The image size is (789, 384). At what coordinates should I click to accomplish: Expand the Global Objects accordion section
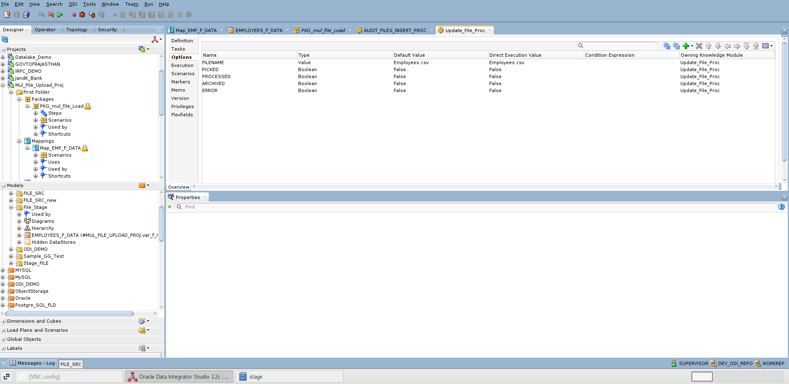4,340
